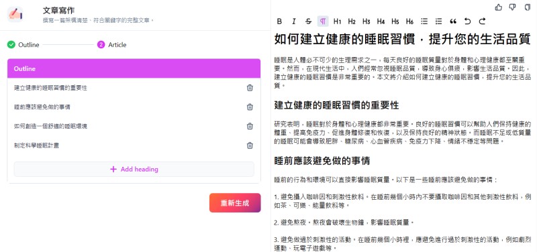Go to the Outline step

coord(23,45)
